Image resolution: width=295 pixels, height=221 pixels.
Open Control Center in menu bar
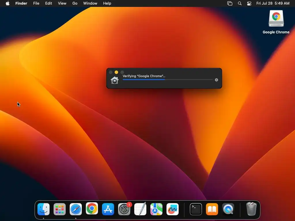(x=249, y=3)
